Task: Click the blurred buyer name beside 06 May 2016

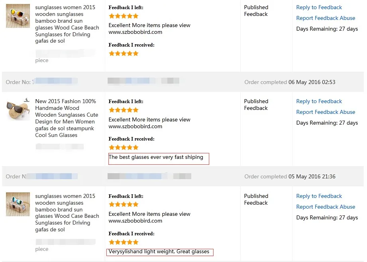Action: pyautogui.click(x=143, y=81)
